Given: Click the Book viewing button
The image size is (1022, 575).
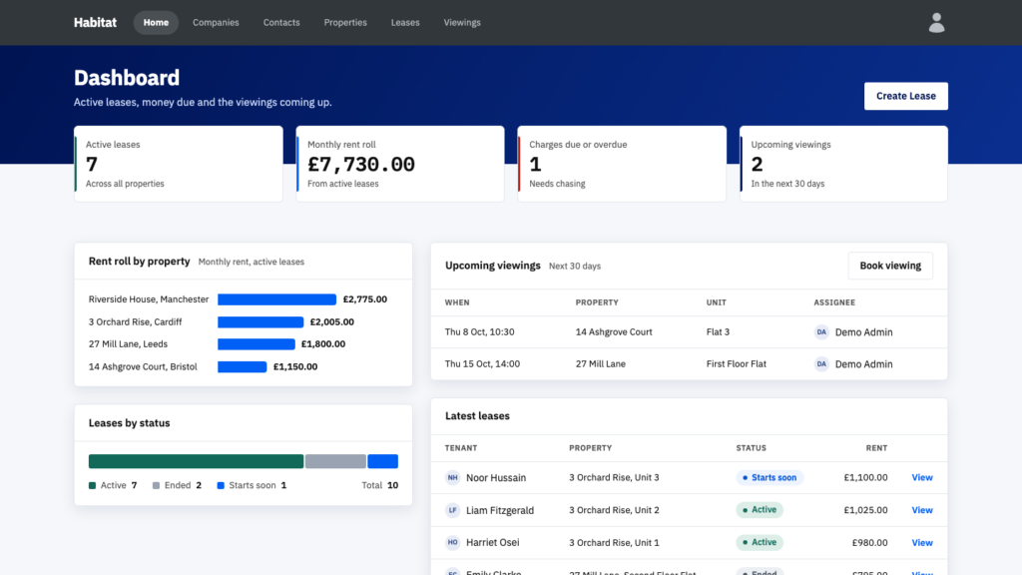Looking at the screenshot, I should coord(890,266).
